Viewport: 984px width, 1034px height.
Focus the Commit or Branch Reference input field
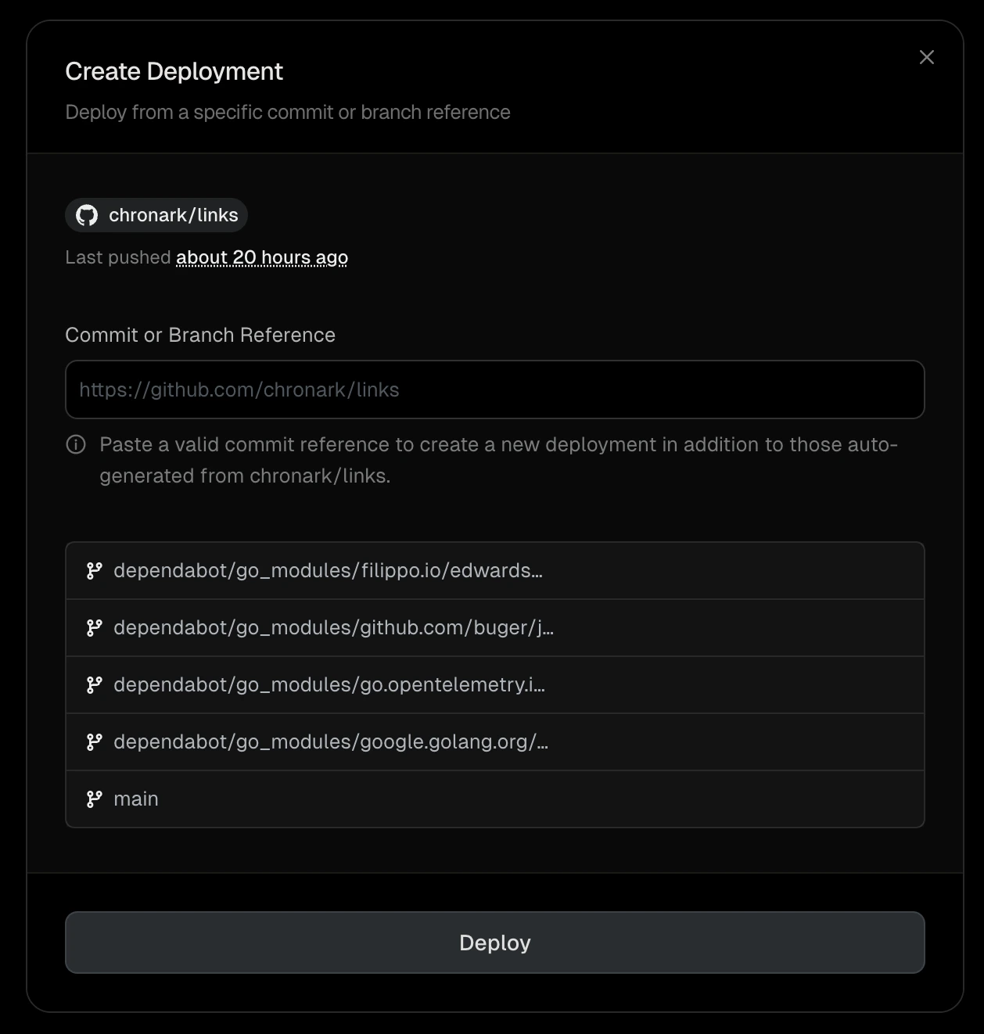(x=494, y=389)
